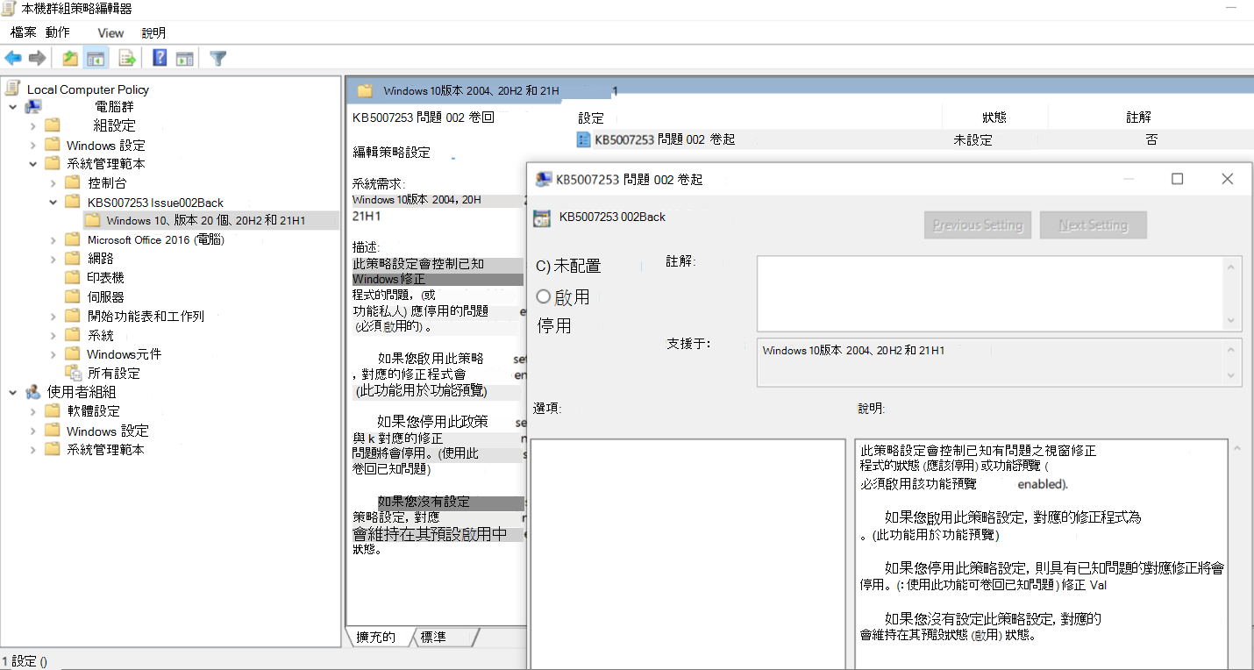1254x670 pixels.
Task: Click the Previous Setting button
Action: (978, 225)
